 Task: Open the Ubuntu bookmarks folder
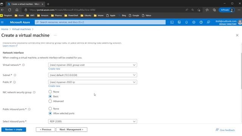tap(86, 15)
